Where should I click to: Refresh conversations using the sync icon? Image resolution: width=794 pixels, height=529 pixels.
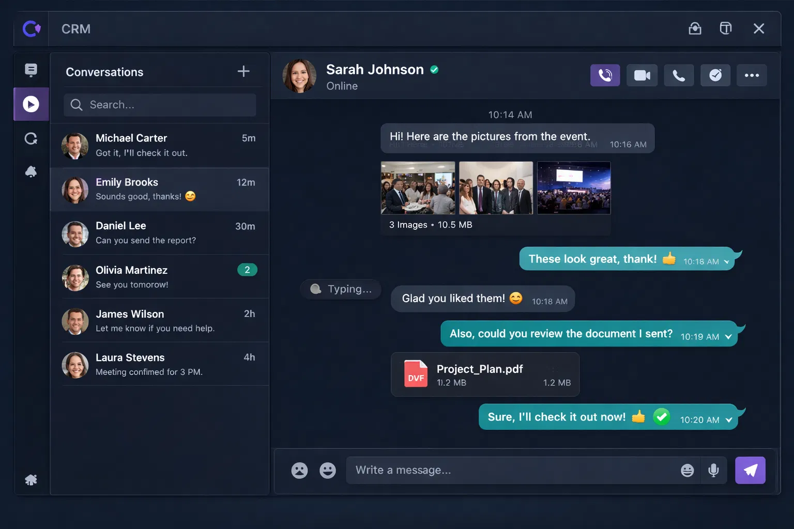(31, 138)
